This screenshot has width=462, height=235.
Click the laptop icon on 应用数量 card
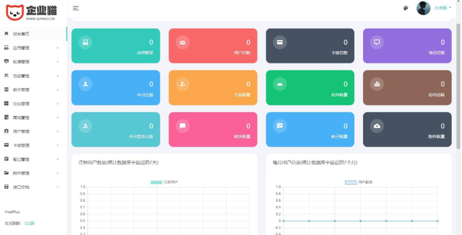tap(85, 42)
